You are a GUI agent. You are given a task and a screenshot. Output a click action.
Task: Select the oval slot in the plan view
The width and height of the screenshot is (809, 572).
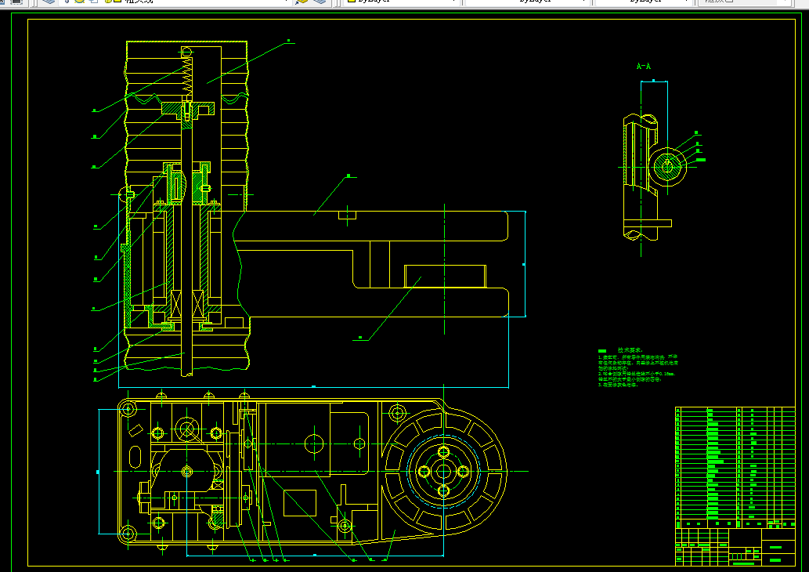(x=135, y=458)
